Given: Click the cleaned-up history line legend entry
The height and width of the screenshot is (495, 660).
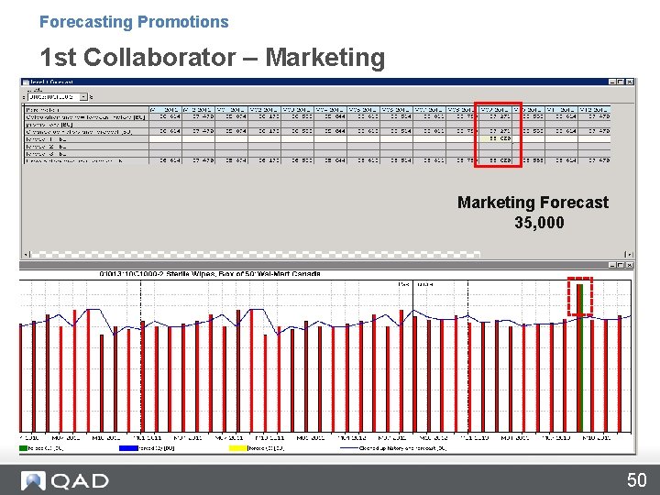Looking at the screenshot, I should coord(393,448).
